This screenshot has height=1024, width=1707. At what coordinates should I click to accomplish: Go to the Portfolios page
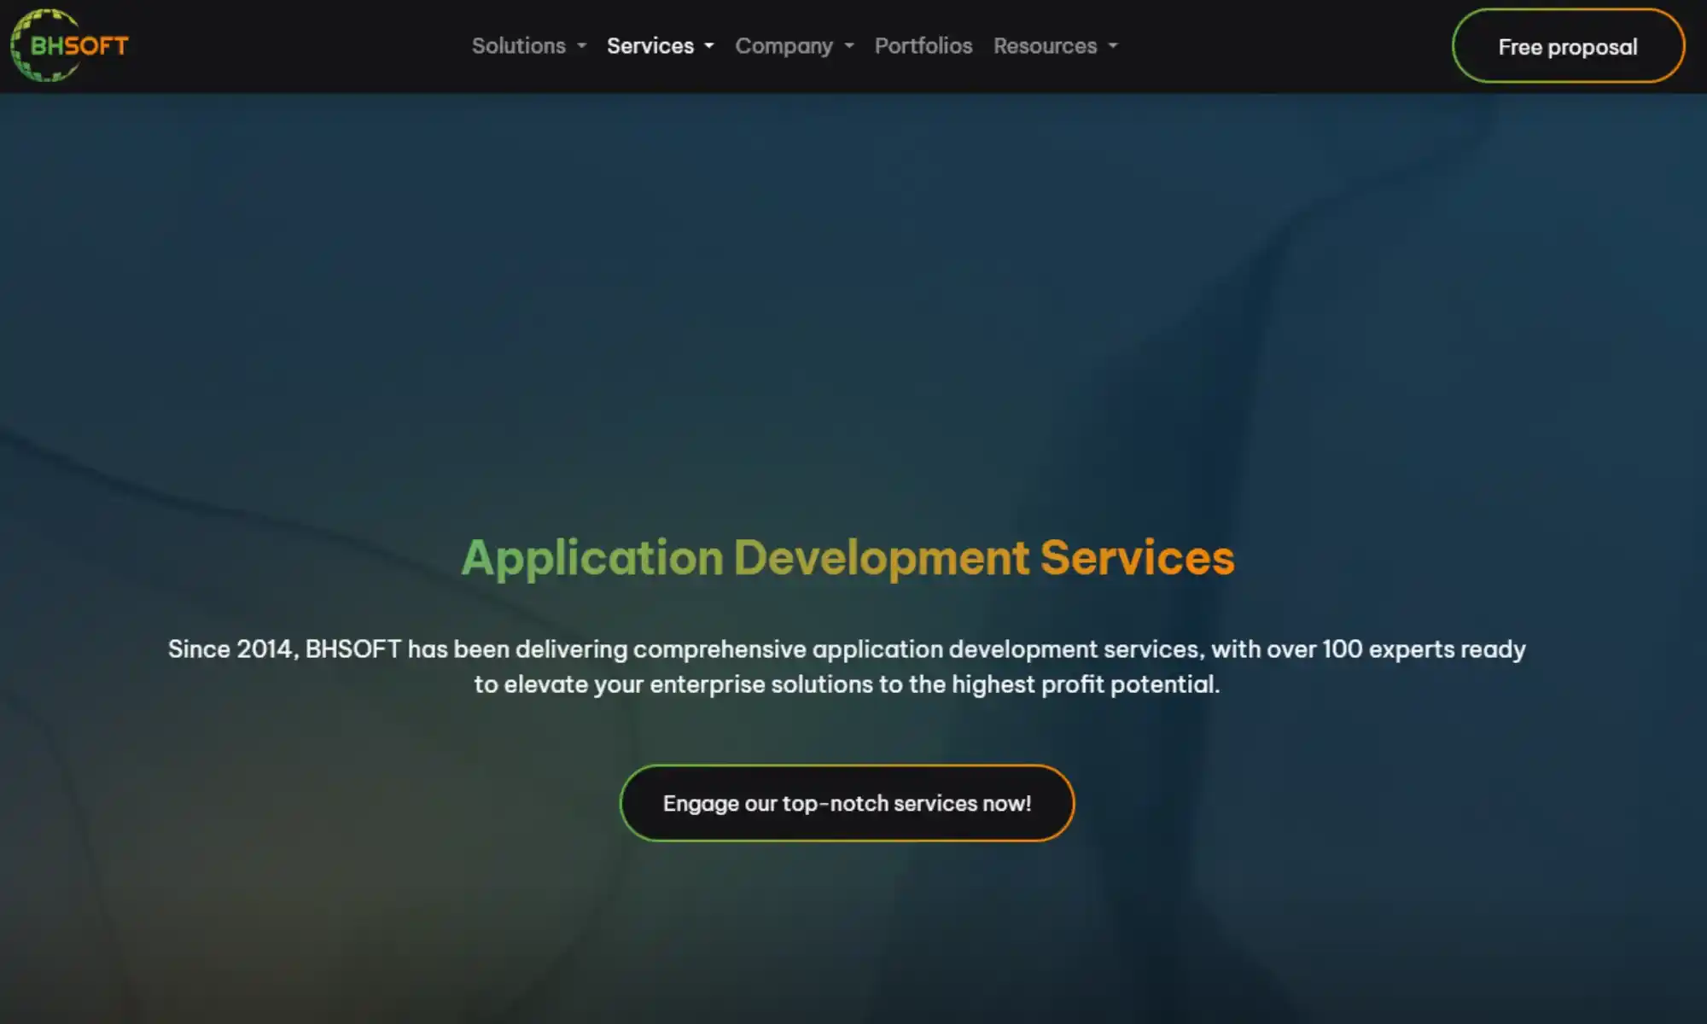click(923, 46)
